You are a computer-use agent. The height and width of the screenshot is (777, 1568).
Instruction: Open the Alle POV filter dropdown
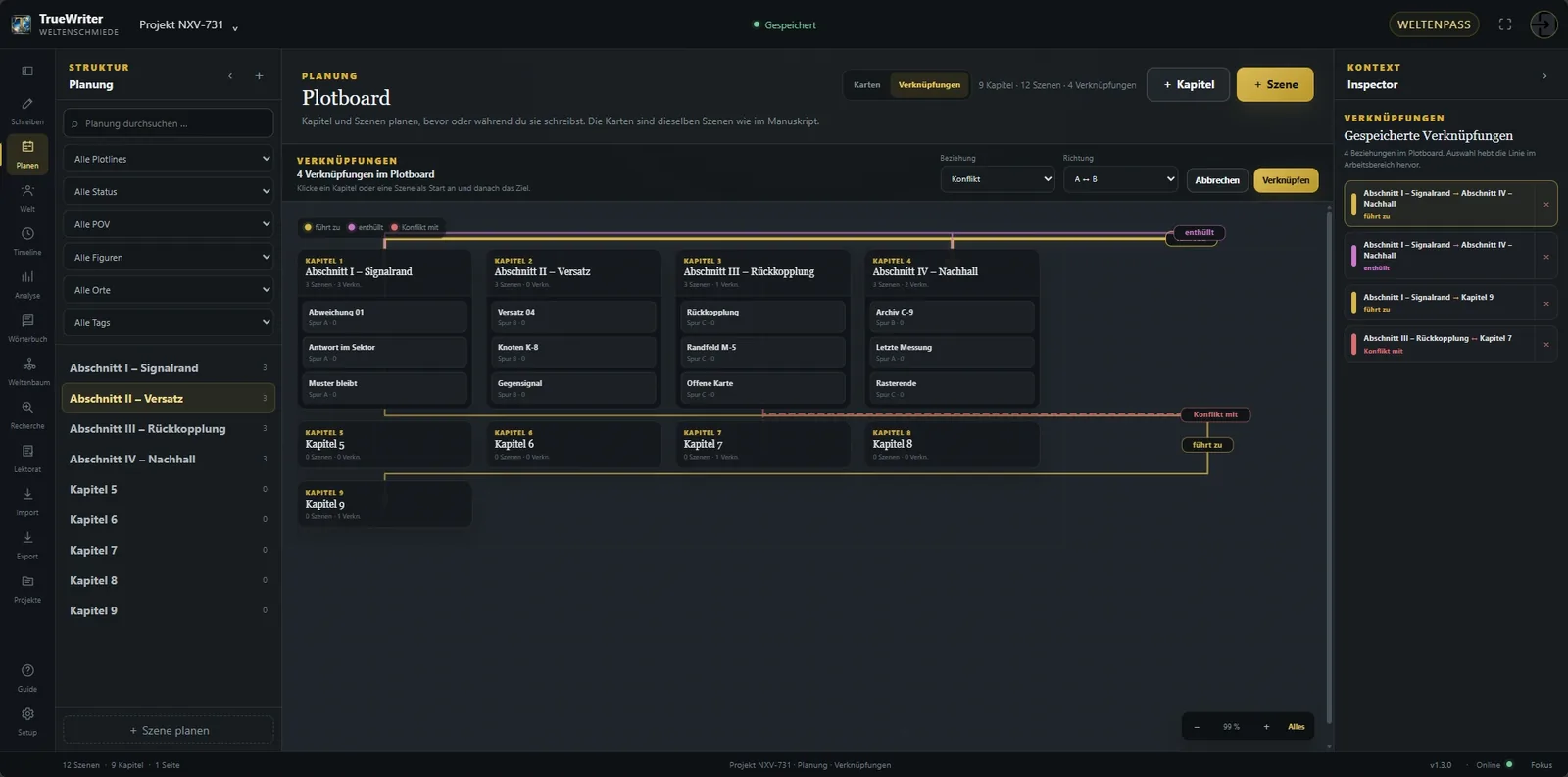169,224
